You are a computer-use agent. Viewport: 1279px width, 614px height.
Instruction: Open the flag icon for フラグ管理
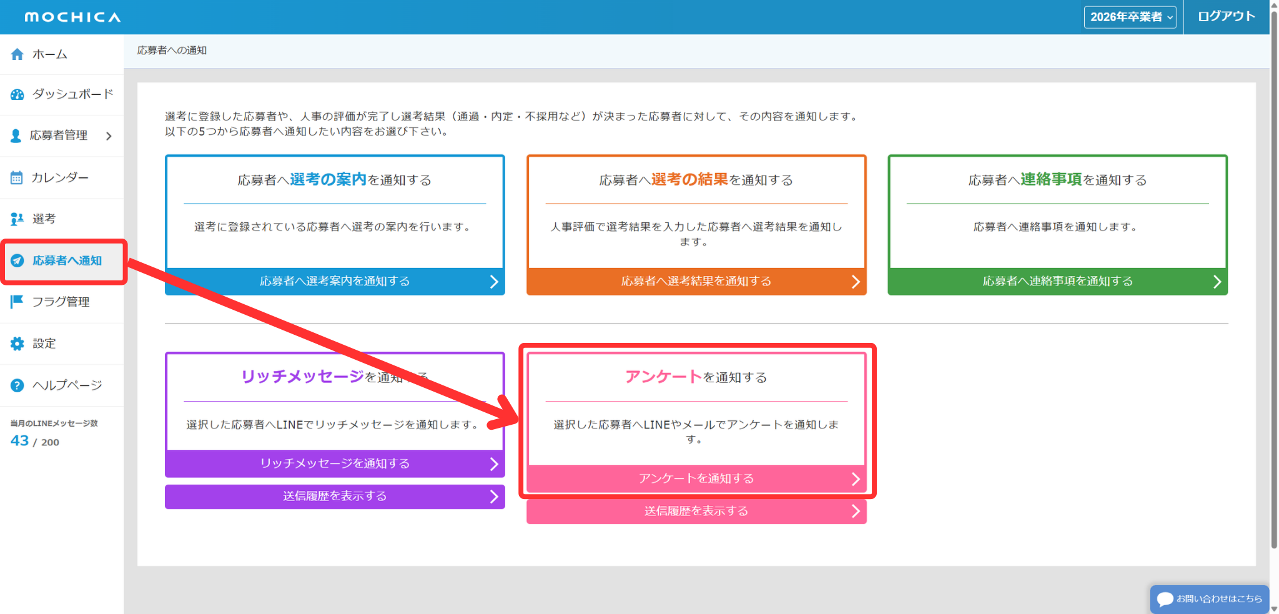click(x=17, y=302)
